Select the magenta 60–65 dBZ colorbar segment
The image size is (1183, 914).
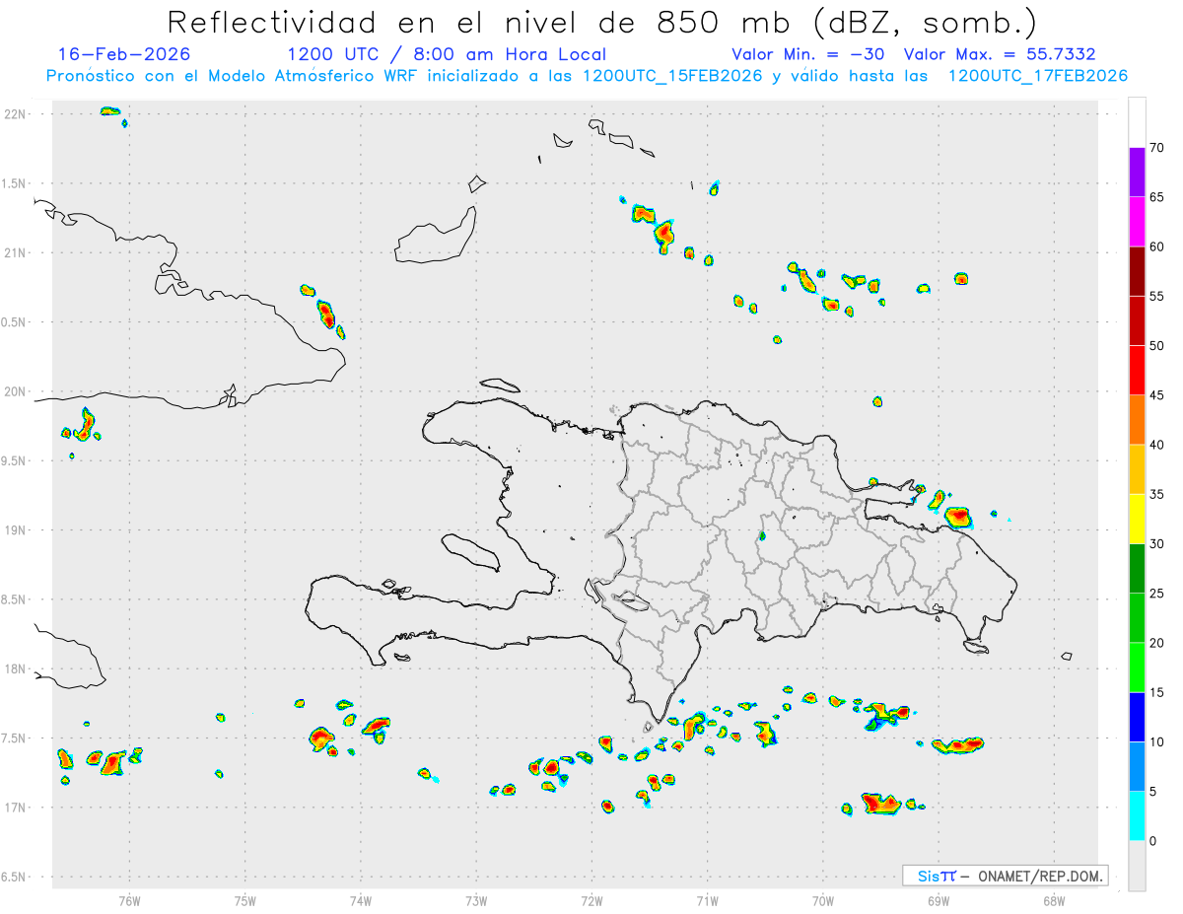[x=1137, y=221]
